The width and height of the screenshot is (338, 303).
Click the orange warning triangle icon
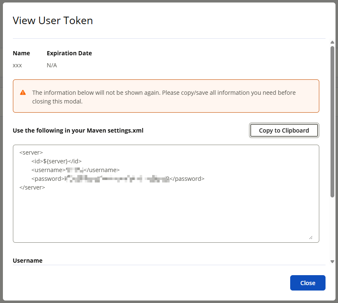[x=23, y=93]
